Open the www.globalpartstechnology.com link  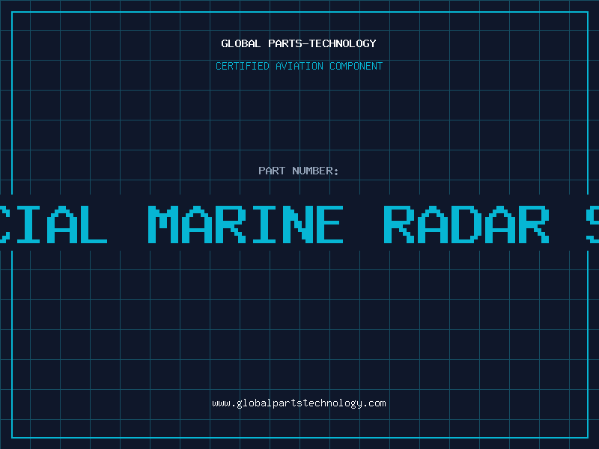[x=299, y=403]
